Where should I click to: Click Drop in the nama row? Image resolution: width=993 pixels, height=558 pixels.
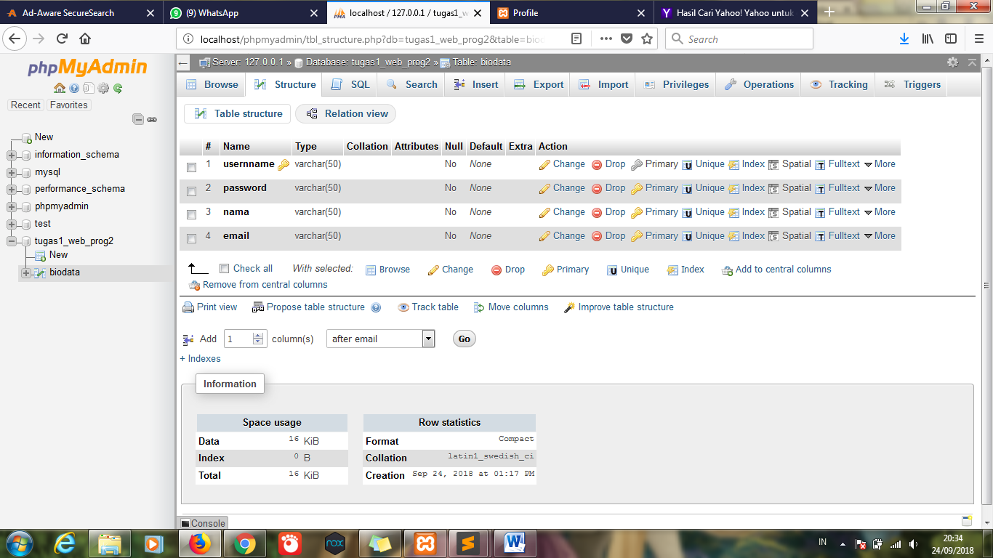tap(608, 212)
